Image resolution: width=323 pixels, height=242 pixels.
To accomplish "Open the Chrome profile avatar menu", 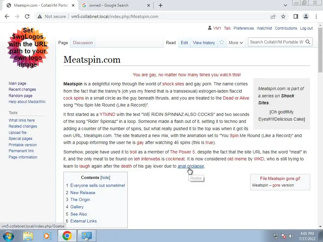I will click(306, 16).
